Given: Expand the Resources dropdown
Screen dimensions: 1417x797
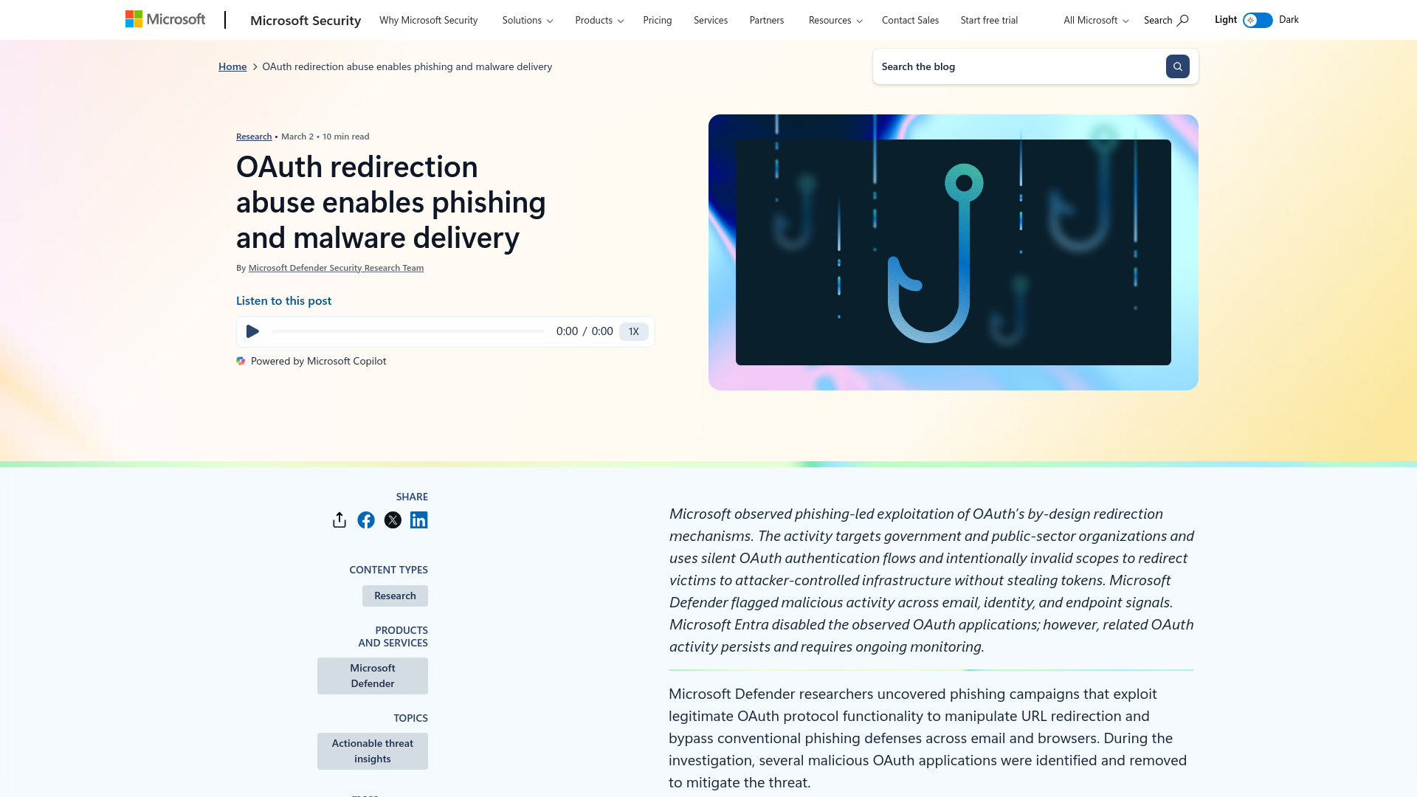Looking at the screenshot, I should (834, 20).
